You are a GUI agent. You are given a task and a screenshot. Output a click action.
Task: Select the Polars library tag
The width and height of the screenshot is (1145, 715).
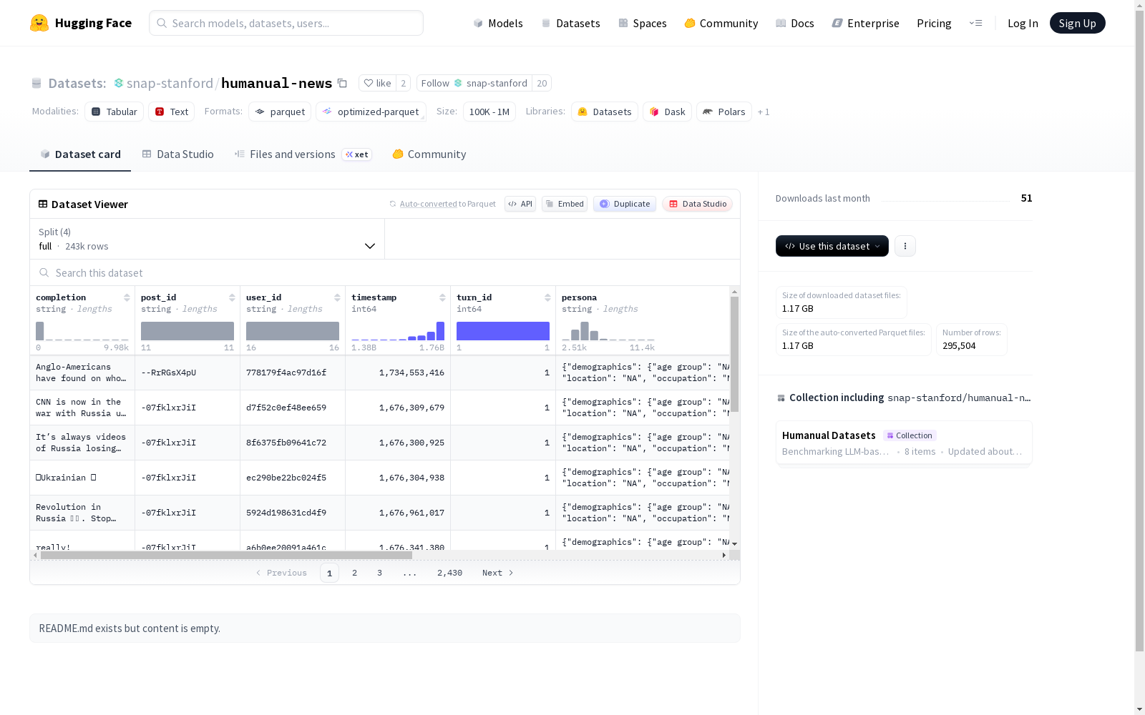[724, 112]
